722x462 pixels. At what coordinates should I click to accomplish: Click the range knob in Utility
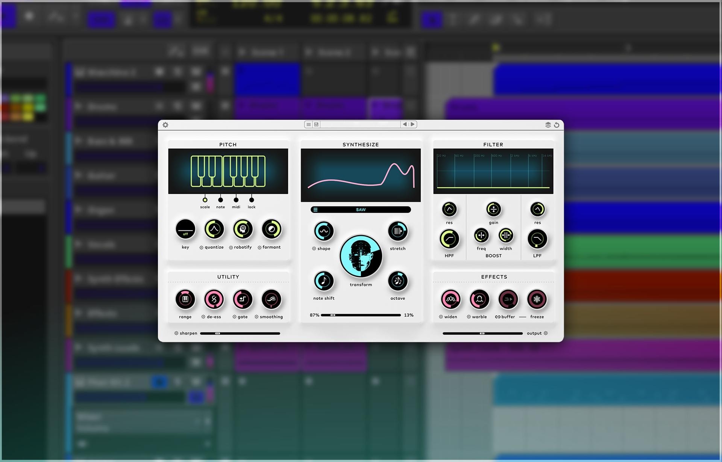click(x=185, y=299)
